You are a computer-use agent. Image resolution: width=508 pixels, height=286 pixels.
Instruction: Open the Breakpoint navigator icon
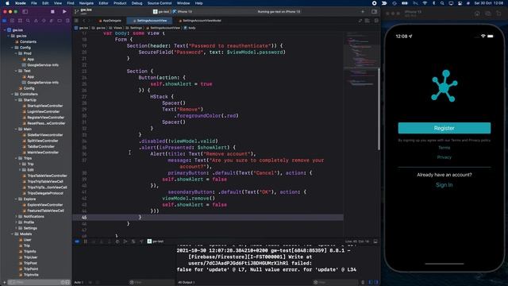coord(60,21)
